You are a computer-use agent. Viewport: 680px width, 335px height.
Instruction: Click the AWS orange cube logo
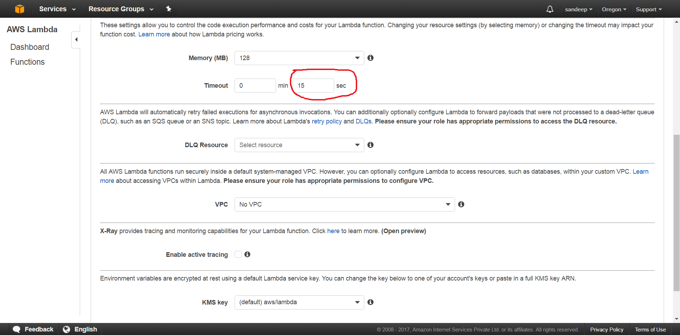[x=20, y=9]
